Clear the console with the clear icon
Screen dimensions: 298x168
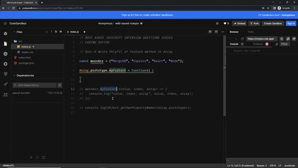[x=277, y=44]
